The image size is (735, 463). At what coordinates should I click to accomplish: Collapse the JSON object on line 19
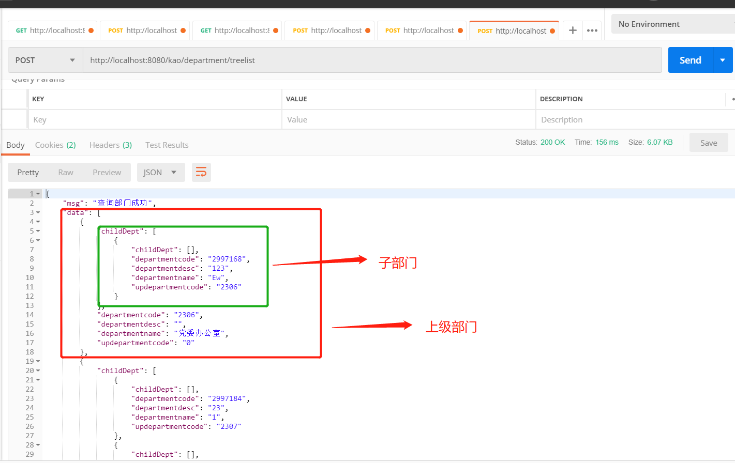(37, 361)
